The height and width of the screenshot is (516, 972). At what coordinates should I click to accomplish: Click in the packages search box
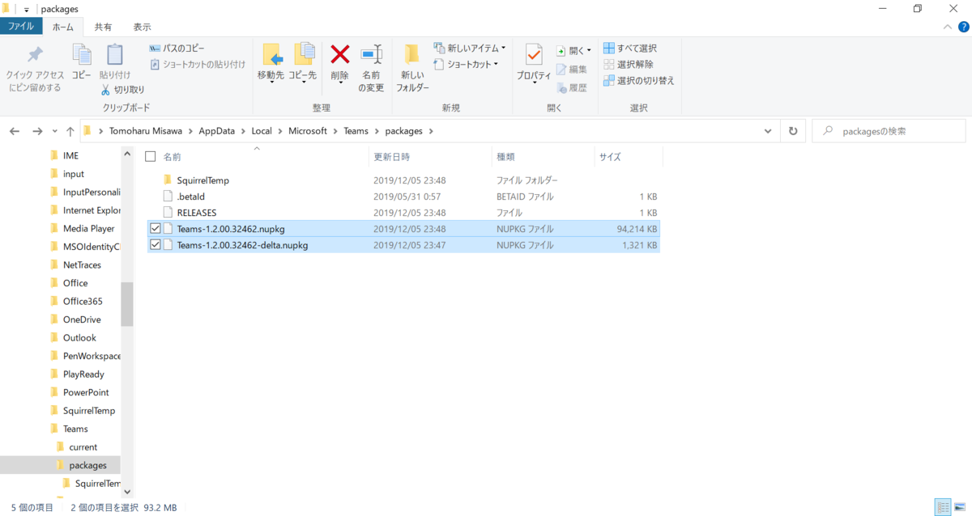point(889,131)
